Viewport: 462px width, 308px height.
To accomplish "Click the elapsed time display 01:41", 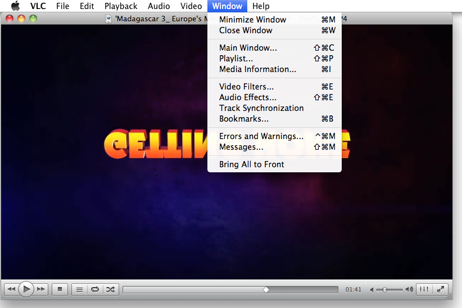I will (354, 289).
